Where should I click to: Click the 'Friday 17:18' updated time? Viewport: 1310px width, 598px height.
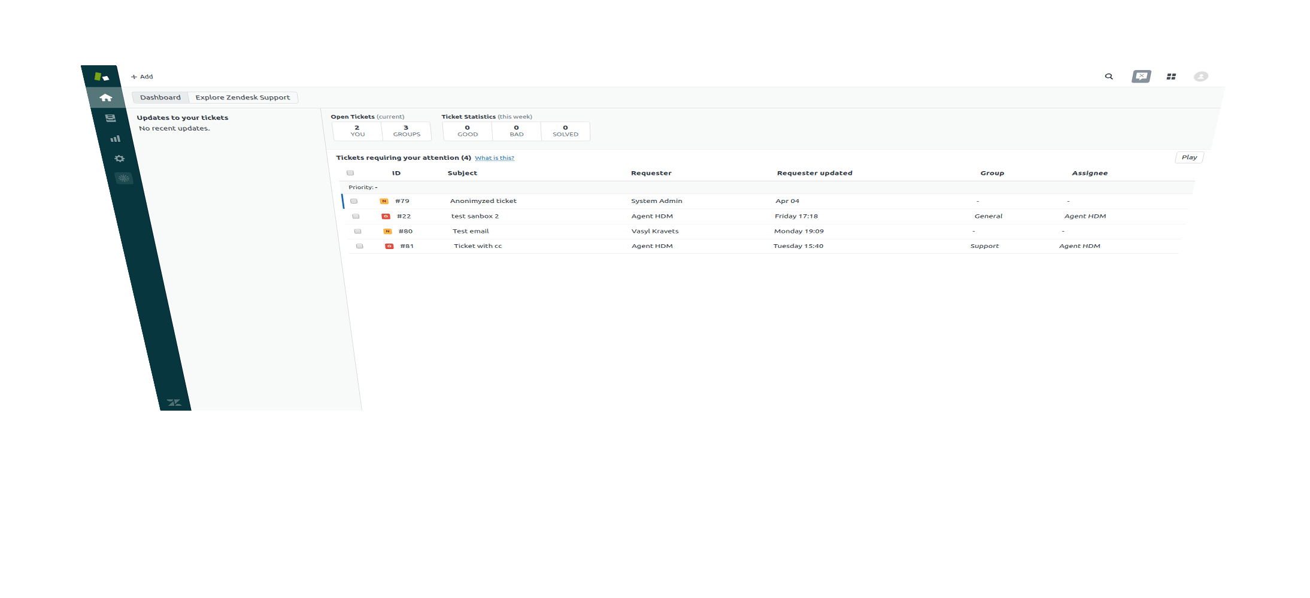coord(796,216)
